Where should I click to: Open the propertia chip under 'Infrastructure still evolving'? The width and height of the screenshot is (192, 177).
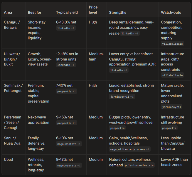(169, 128)
